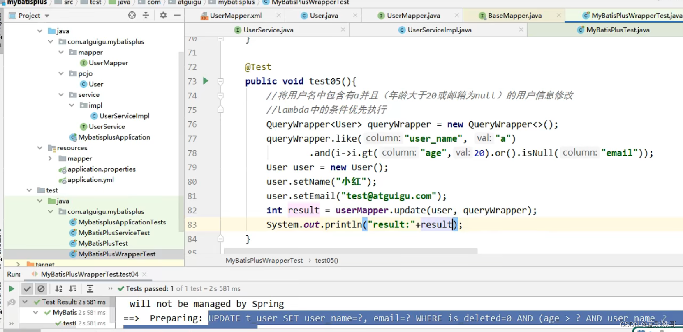Select MybatisplusApplicationTests in tree
This screenshot has height=332, width=683.
(x=122, y=222)
